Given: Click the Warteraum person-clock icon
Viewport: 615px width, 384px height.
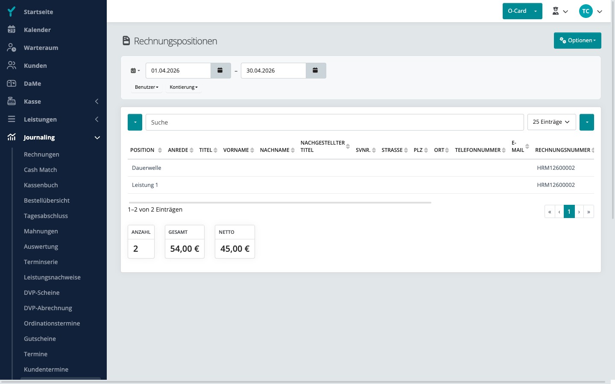Looking at the screenshot, I should click(12, 47).
